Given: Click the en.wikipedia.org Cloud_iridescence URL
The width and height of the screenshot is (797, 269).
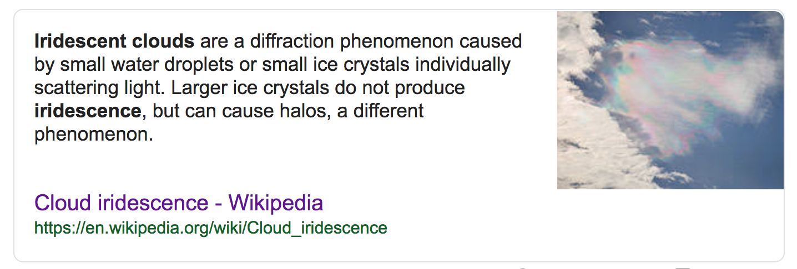Looking at the screenshot, I should 210,227.
